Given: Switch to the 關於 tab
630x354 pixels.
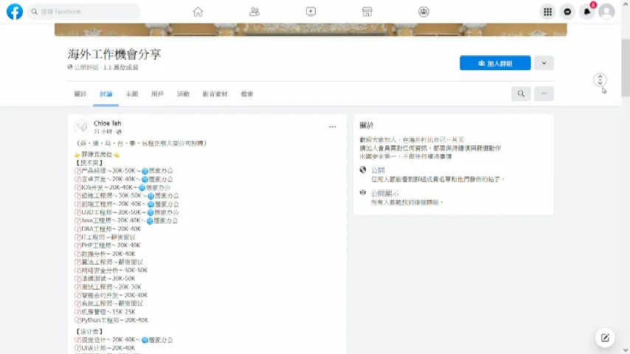Looking at the screenshot, I should tap(80, 94).
